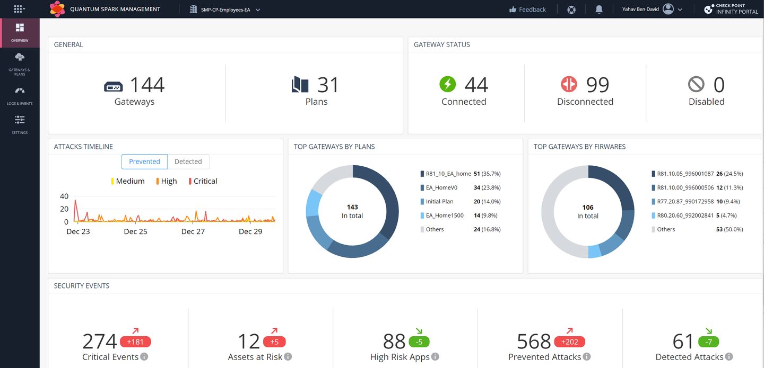
Task: Click the Medium legend label
Action: 131,181
